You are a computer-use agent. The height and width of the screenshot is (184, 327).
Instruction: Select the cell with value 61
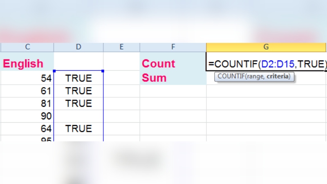(x=27, y=91)
